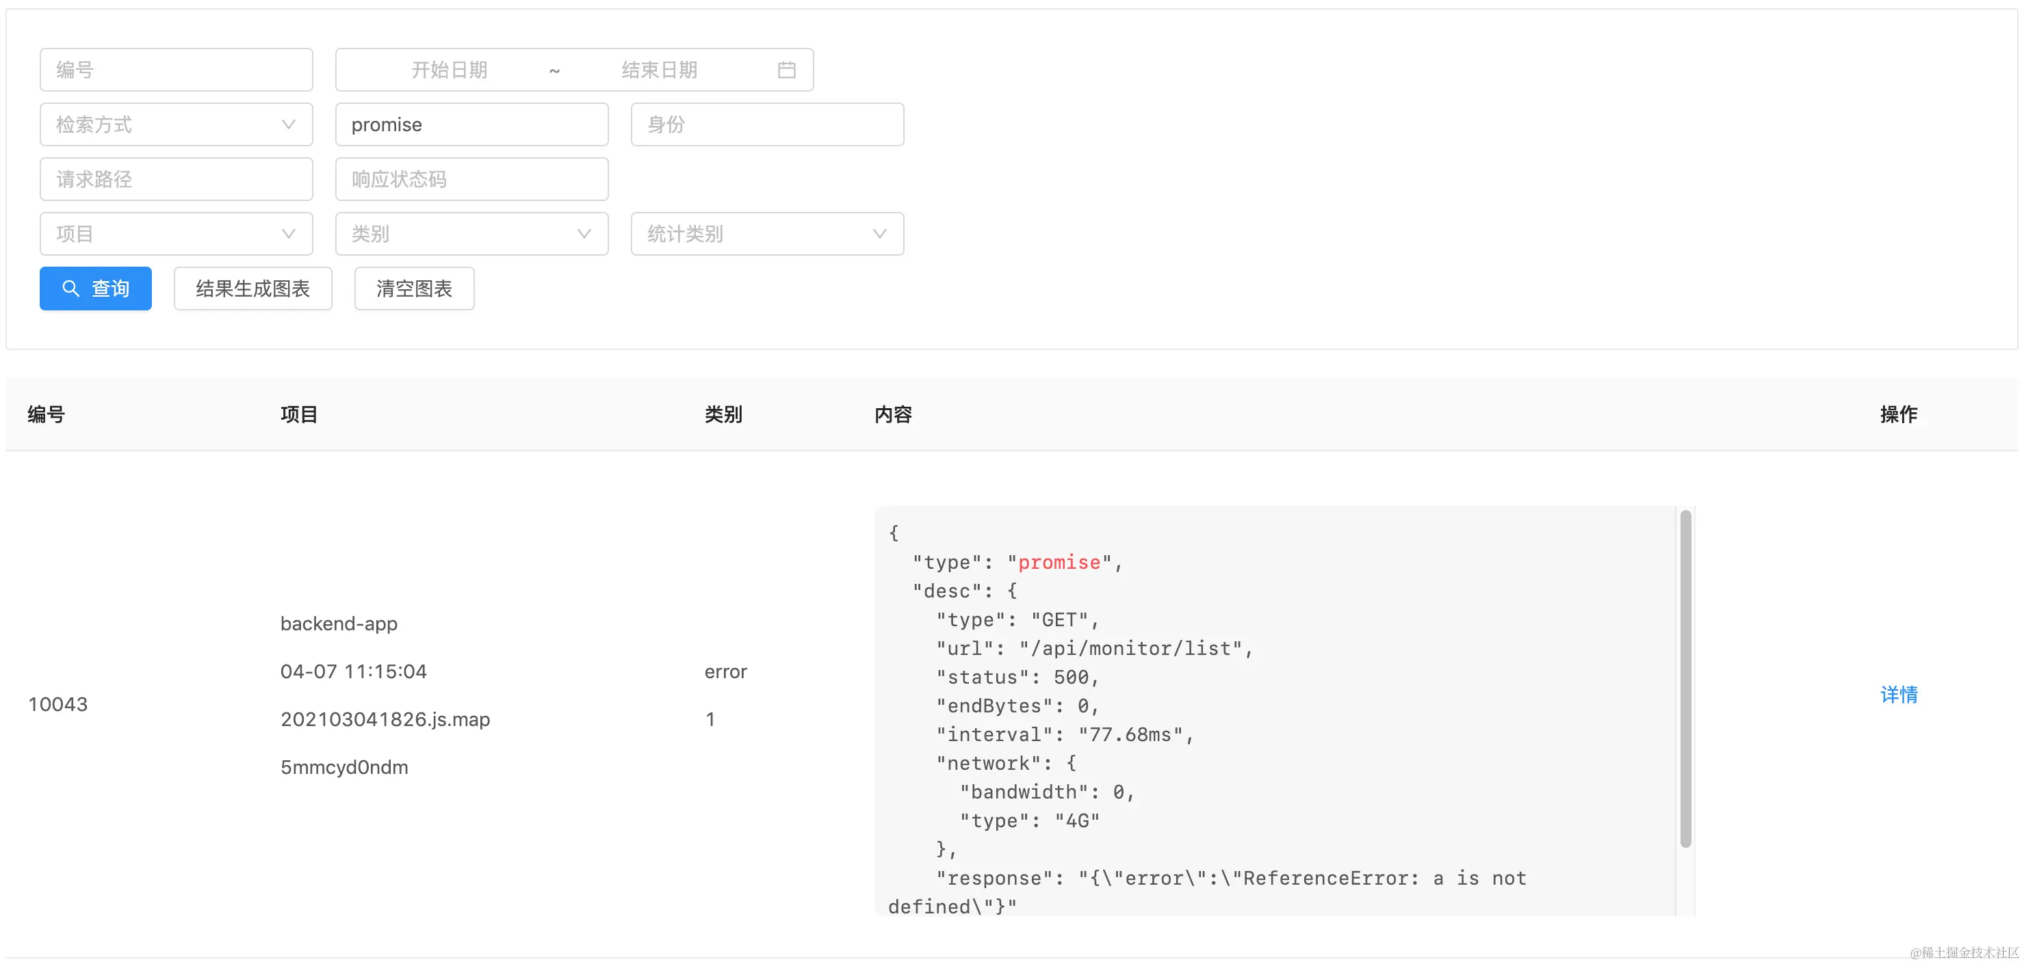Expand the 检索方式 dropdown arrow

(x=288, y=124)
